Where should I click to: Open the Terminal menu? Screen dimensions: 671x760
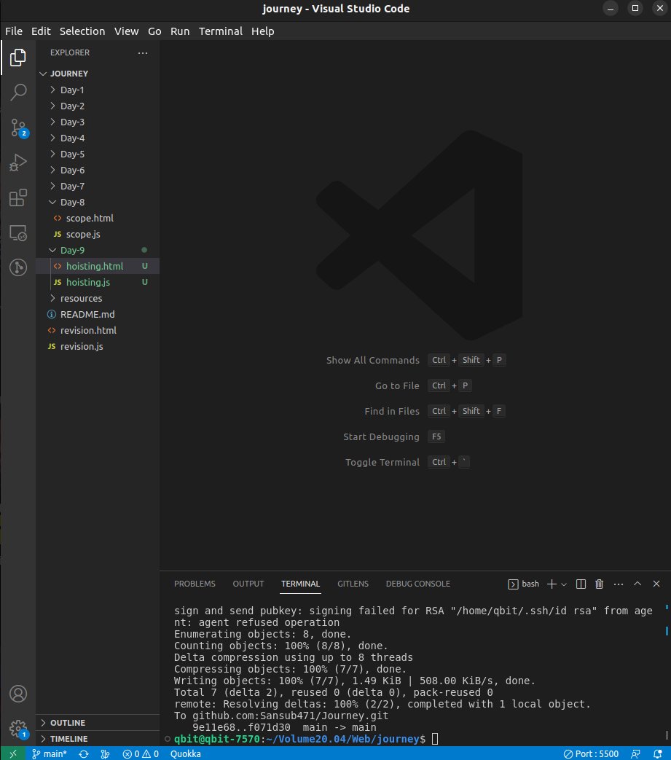[221, 31]
